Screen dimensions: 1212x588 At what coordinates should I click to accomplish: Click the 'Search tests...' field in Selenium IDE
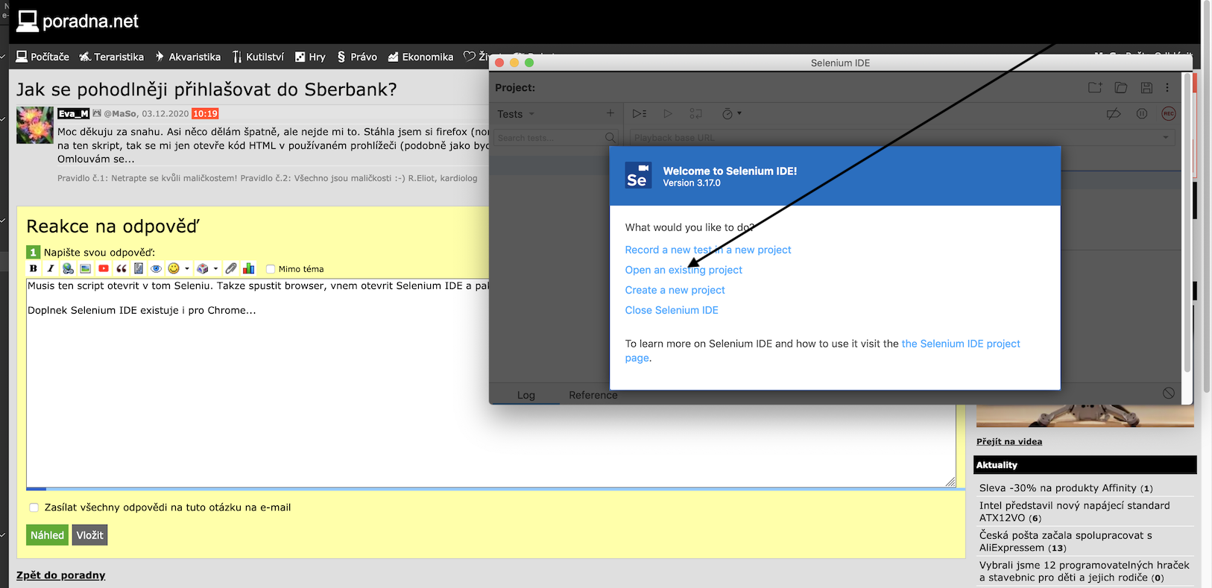[x=556, y=138]
